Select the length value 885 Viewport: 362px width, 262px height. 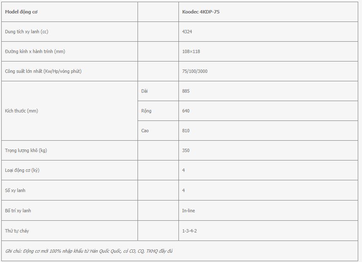pyautogui.click(x=186, y=91)
